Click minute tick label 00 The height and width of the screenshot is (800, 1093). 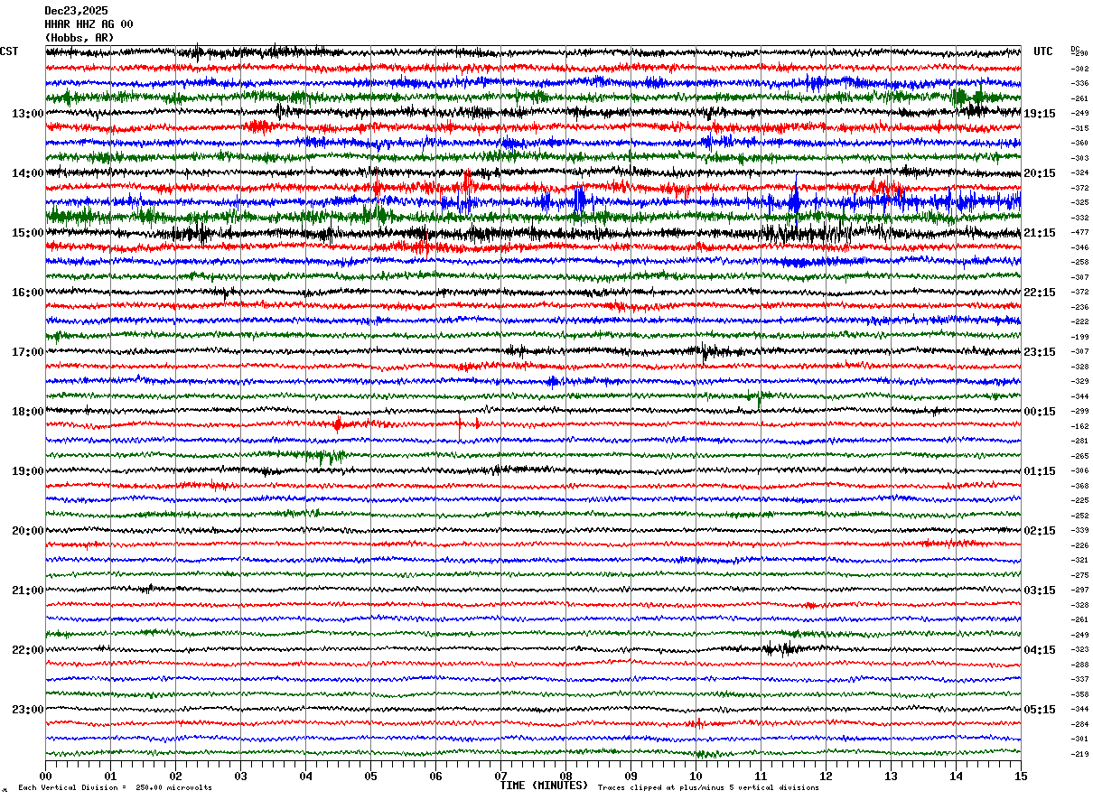(x=45, y=776)
